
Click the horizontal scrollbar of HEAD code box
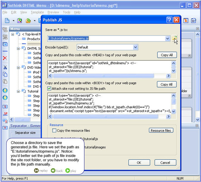point(109,76)
